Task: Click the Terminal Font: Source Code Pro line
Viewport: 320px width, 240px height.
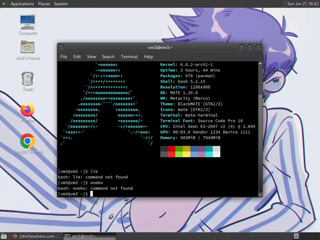Action: tap(202, 121)
